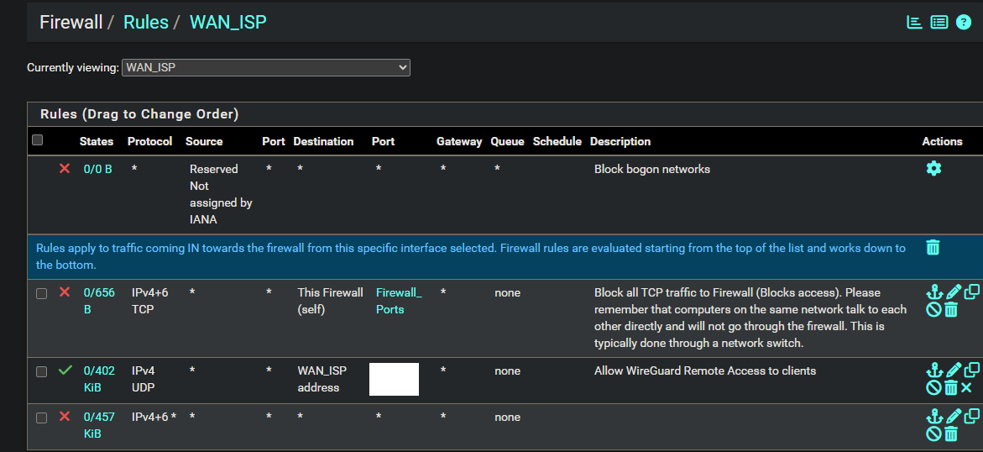Click the trash icon in the blue info bar
Image resolution: width=983 pixels, height=452 pixels.
click(933, 247)
